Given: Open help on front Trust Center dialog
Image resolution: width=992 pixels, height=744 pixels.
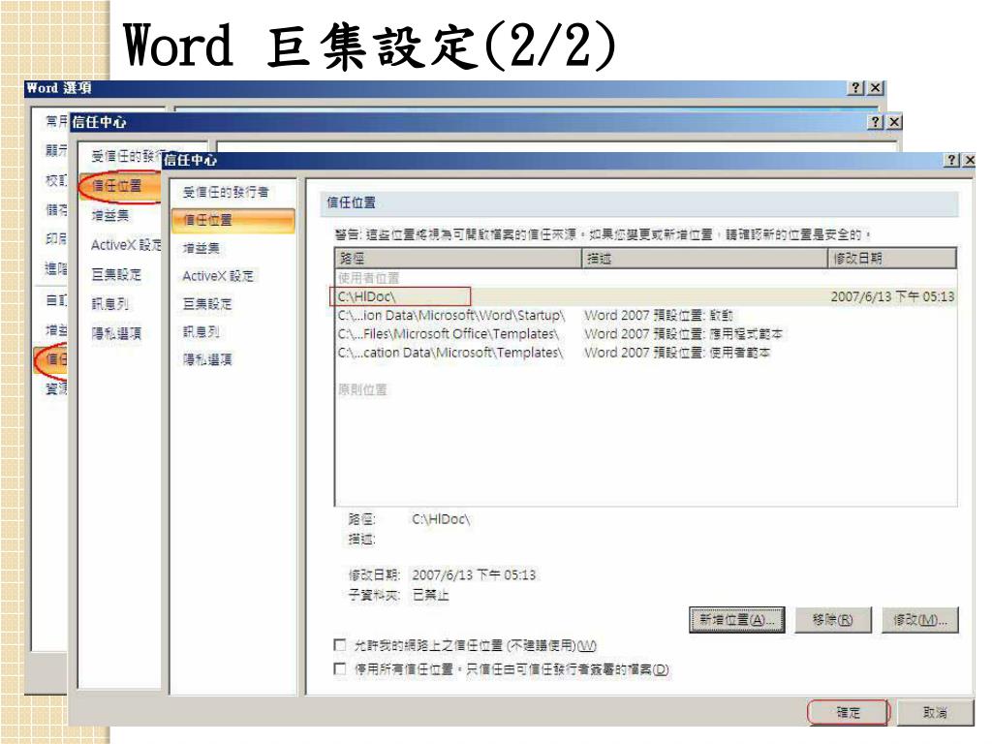Looking at the screenshot, I should coord(952,160).
